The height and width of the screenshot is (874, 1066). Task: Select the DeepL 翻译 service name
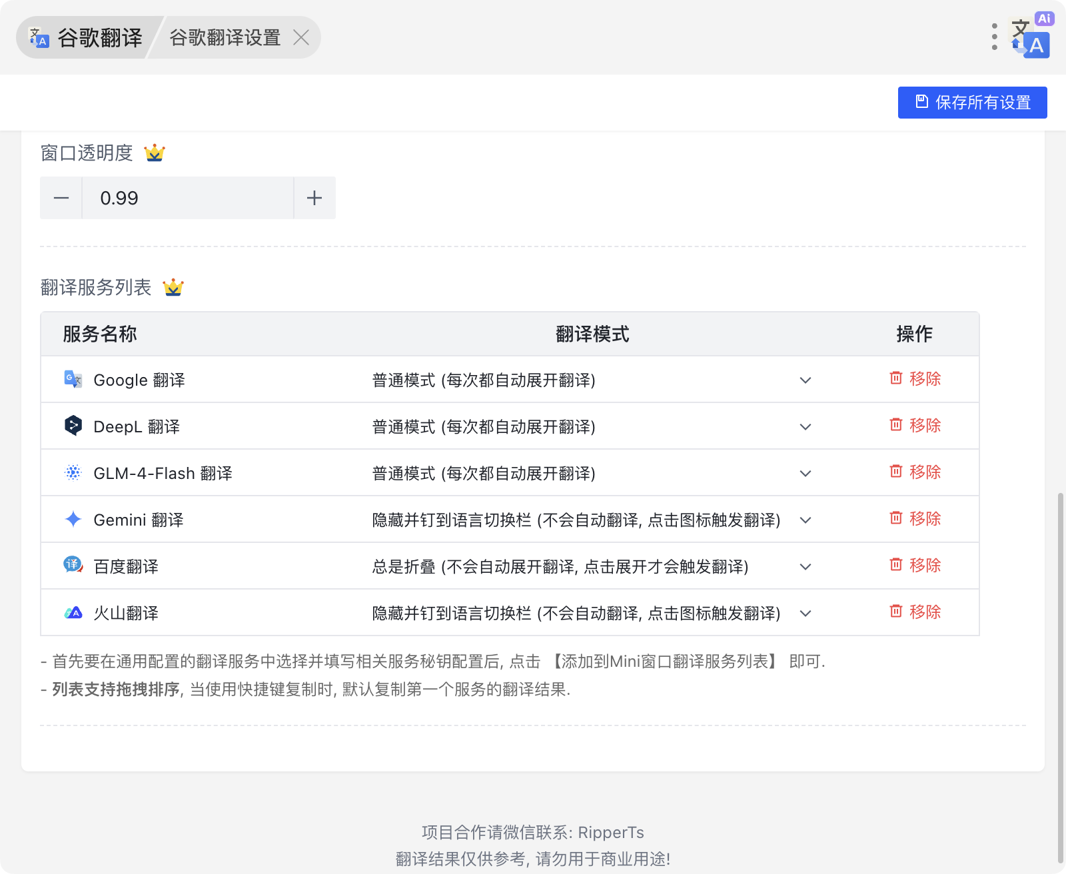(x=137, y=426)
